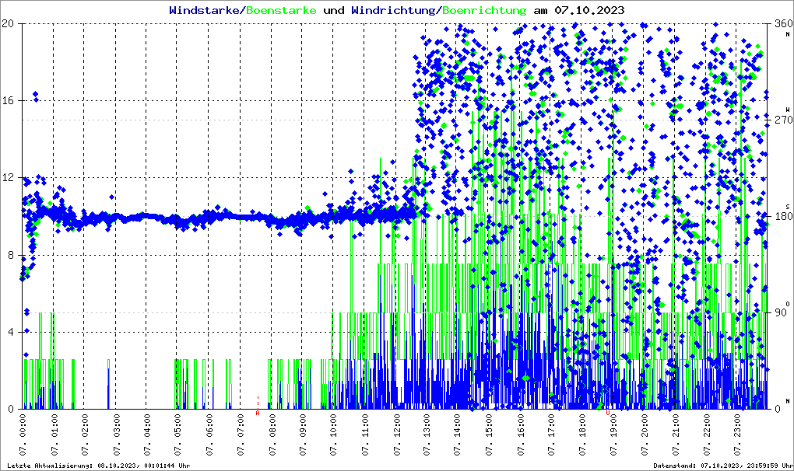Click the 8 label on the left axis
Screen dimensions: 794x471
(x=12, y=255)
